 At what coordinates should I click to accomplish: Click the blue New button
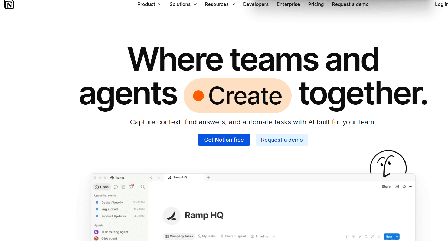point(389,237)
